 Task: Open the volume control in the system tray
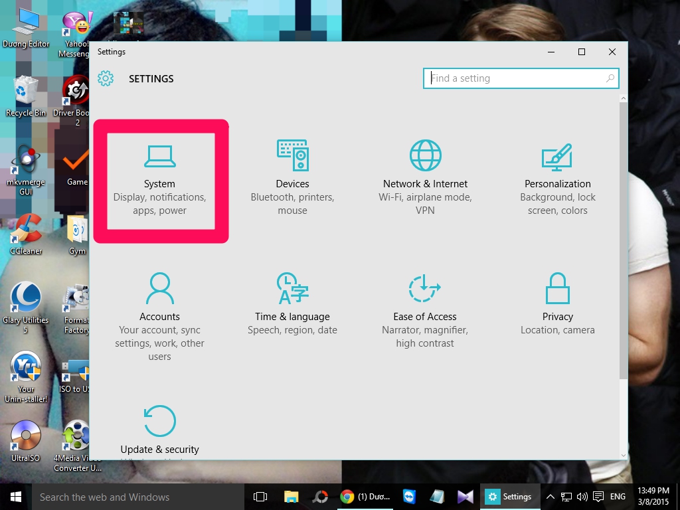tap(582, 496)
